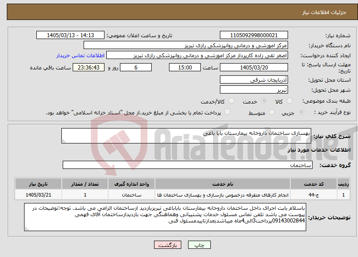Click the نوع فرآیند خرید label

(x=333, y=112)
